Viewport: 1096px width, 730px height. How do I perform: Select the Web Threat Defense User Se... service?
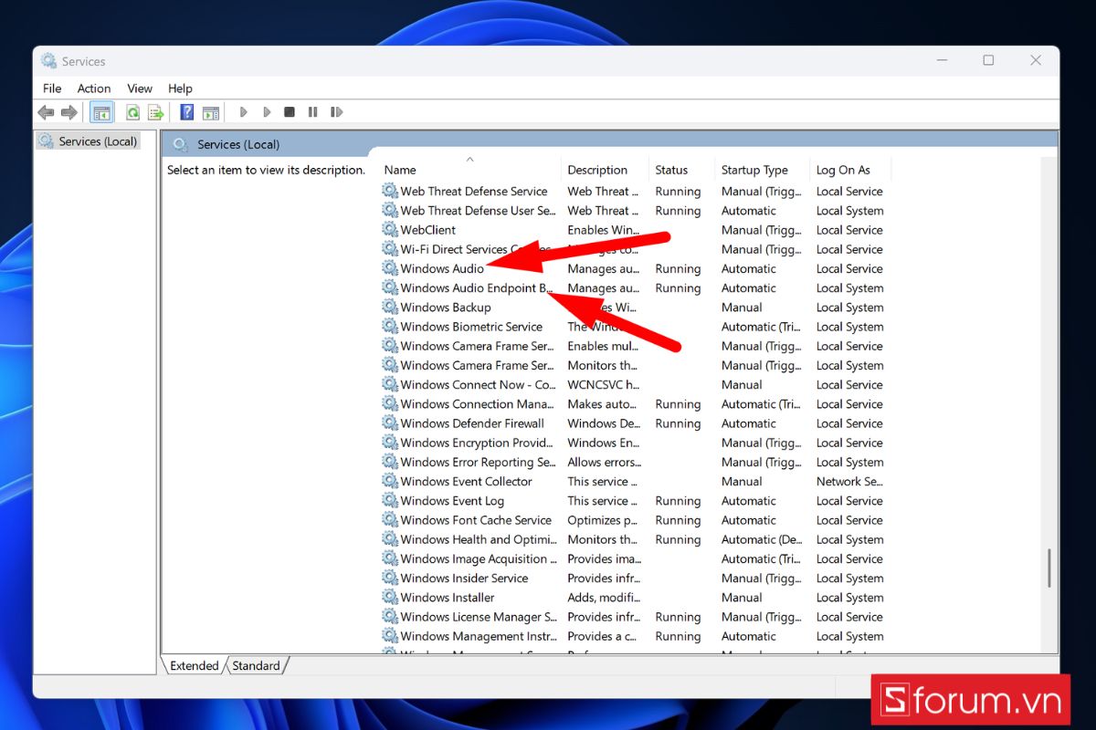tap(478, 211)
